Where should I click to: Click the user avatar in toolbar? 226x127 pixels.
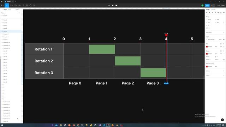tap(202, 6)
